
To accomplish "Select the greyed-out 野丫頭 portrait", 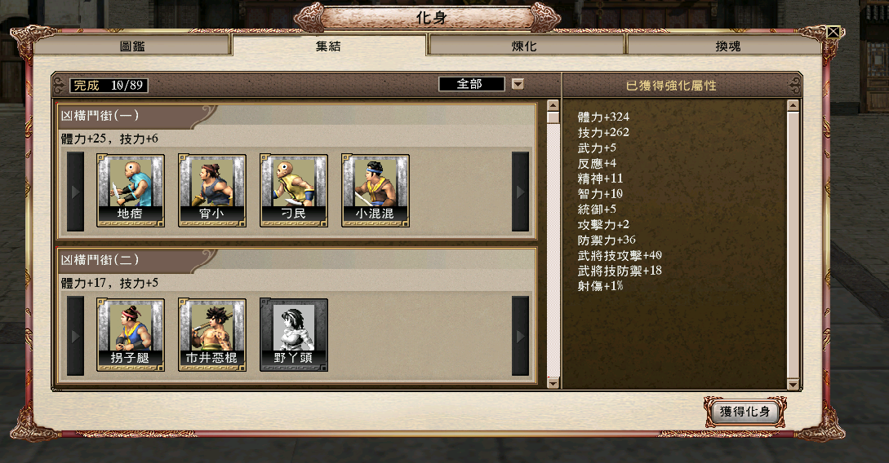I will (294, 335).
